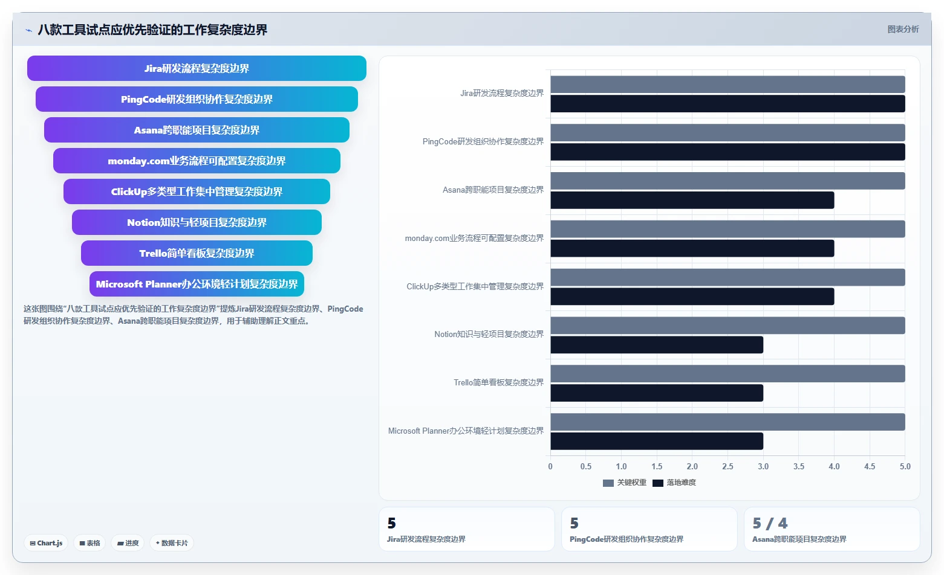The height and width of the screenshot is (575, 944).
Task: Click the x-axis tick value 5.0
Action: point(905,467)
